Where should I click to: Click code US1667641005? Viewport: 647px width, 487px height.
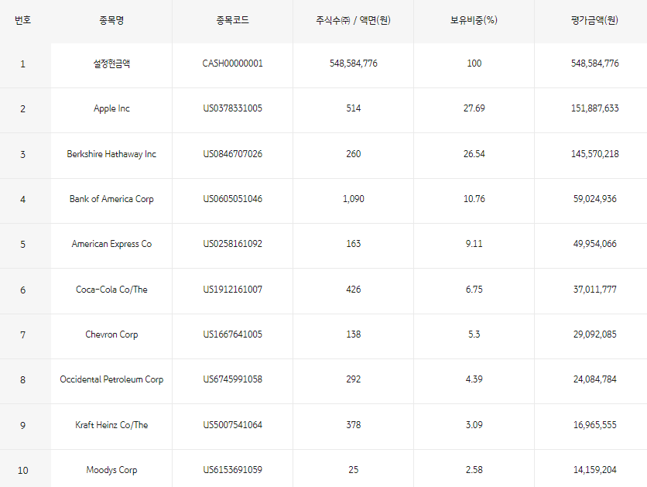click(232, 334)
